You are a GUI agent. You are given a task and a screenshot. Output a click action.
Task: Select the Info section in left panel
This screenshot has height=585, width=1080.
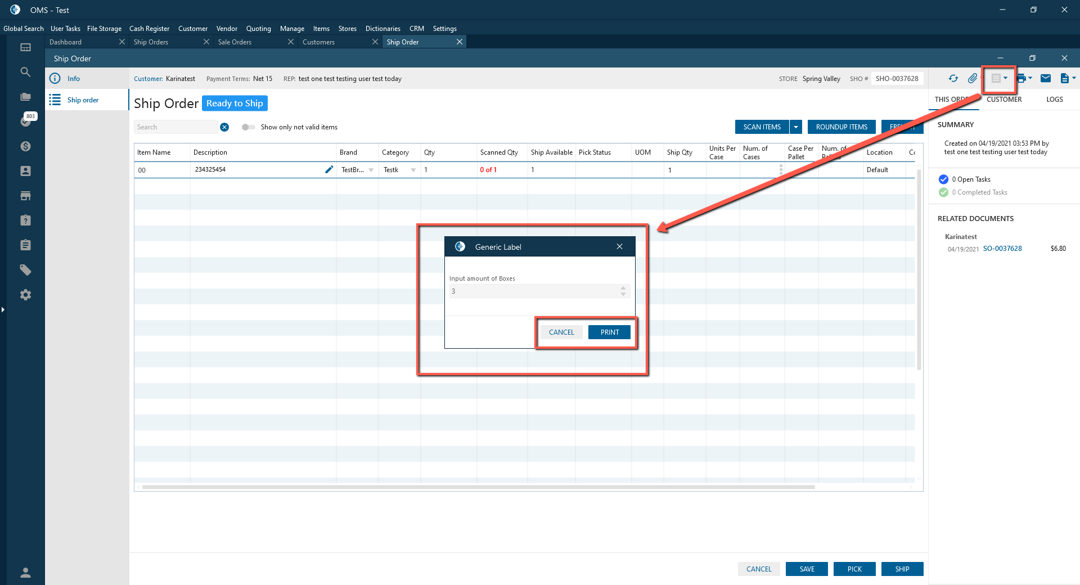point(87,79)
